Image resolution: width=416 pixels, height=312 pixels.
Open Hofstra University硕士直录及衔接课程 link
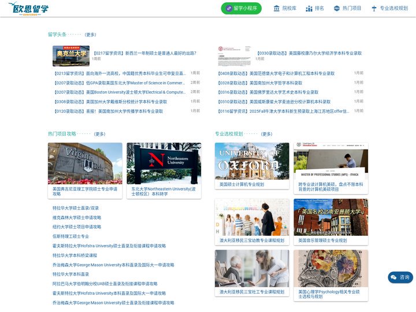109,246
